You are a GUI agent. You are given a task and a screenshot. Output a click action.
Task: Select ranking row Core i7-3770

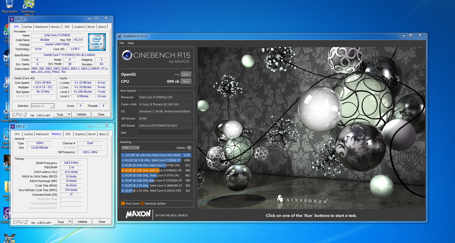(156, 175)
